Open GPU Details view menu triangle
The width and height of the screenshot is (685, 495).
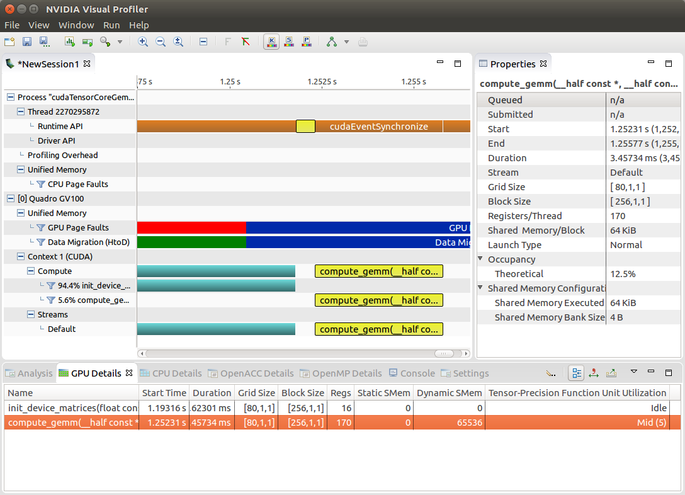point(633,372)
